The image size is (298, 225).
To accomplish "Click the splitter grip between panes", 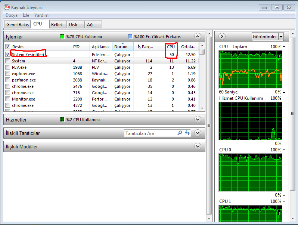I will pyautogui.click(x=209, y=126).
